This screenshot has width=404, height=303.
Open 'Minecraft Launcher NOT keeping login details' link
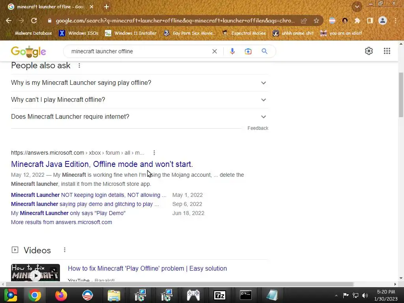[x=89, y=195]
